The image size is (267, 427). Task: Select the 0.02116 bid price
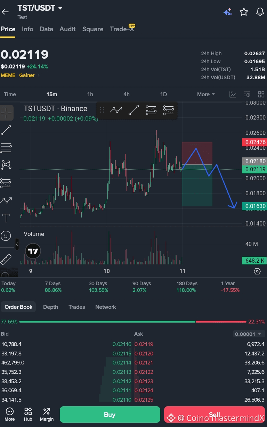click(122, 344)
